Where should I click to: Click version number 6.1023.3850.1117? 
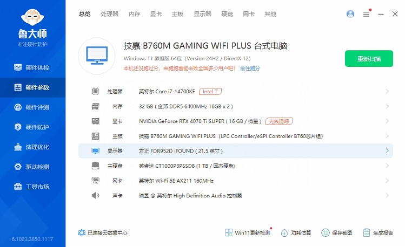click(x=32, y=239)
